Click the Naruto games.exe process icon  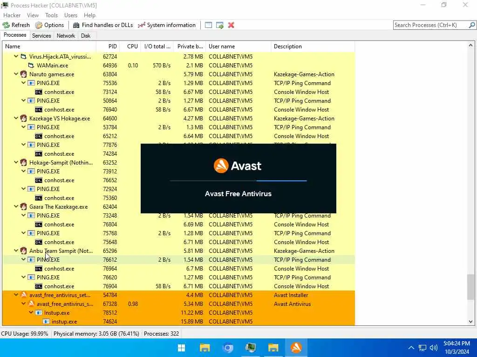(x=23, y=74)
